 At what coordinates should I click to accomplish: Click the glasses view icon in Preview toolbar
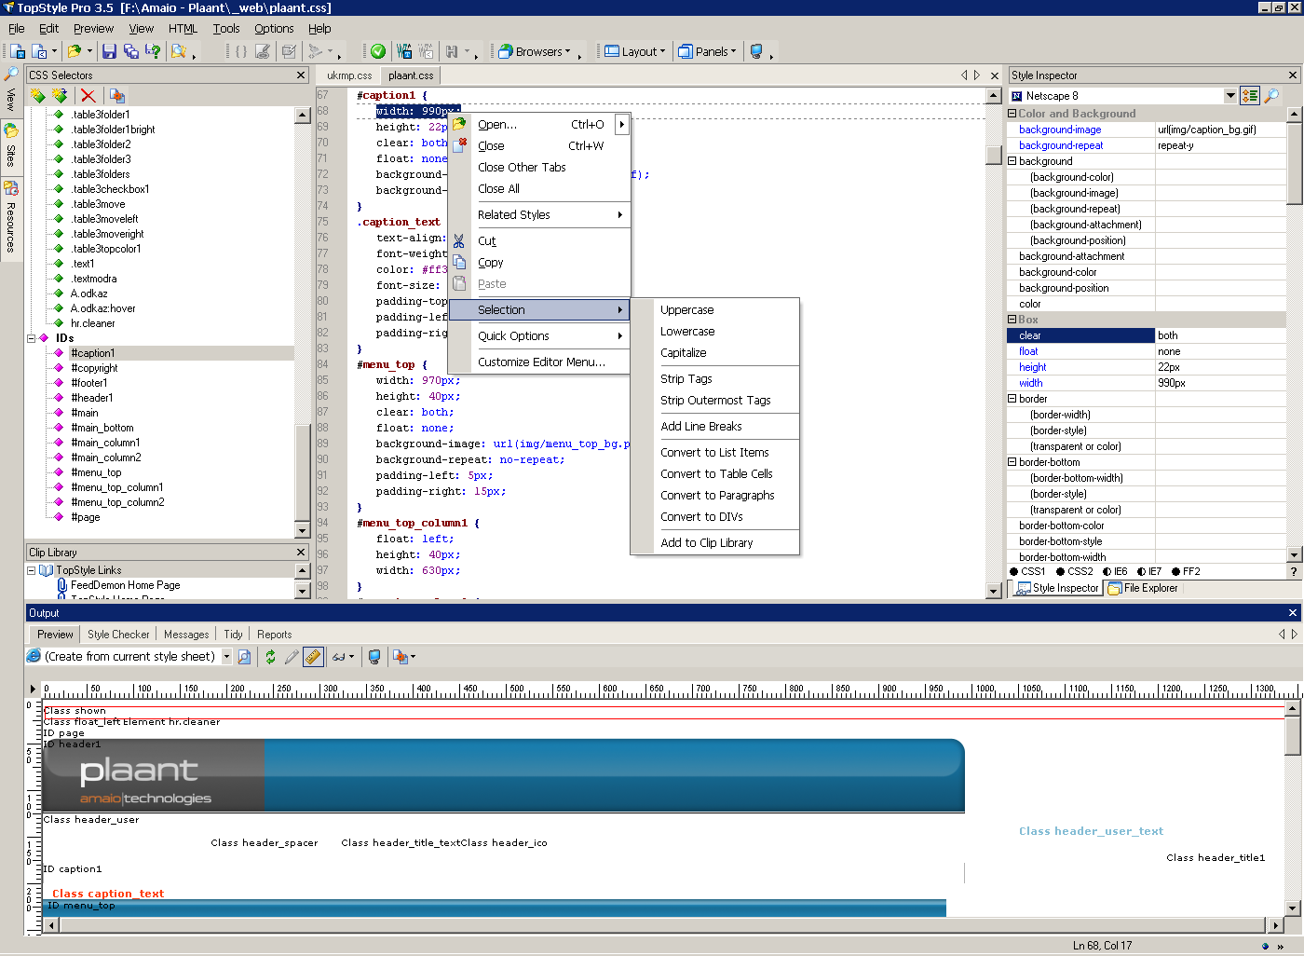point(339,657)
